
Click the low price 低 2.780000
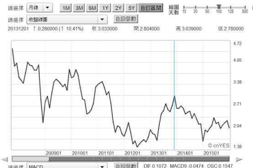pyautogui.click(x=231, y=29)
